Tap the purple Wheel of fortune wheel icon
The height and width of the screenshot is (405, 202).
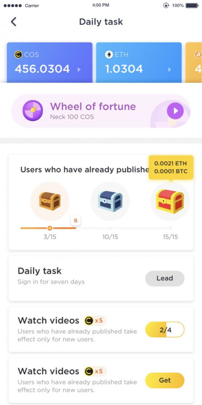coord(33,110)
